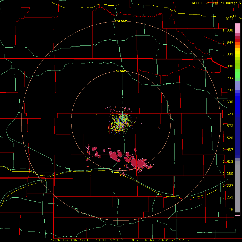242x242 pixels.
Task: Pick the bright green segment of the color bar
Action: pyautogui.click(x=237, y=73)
